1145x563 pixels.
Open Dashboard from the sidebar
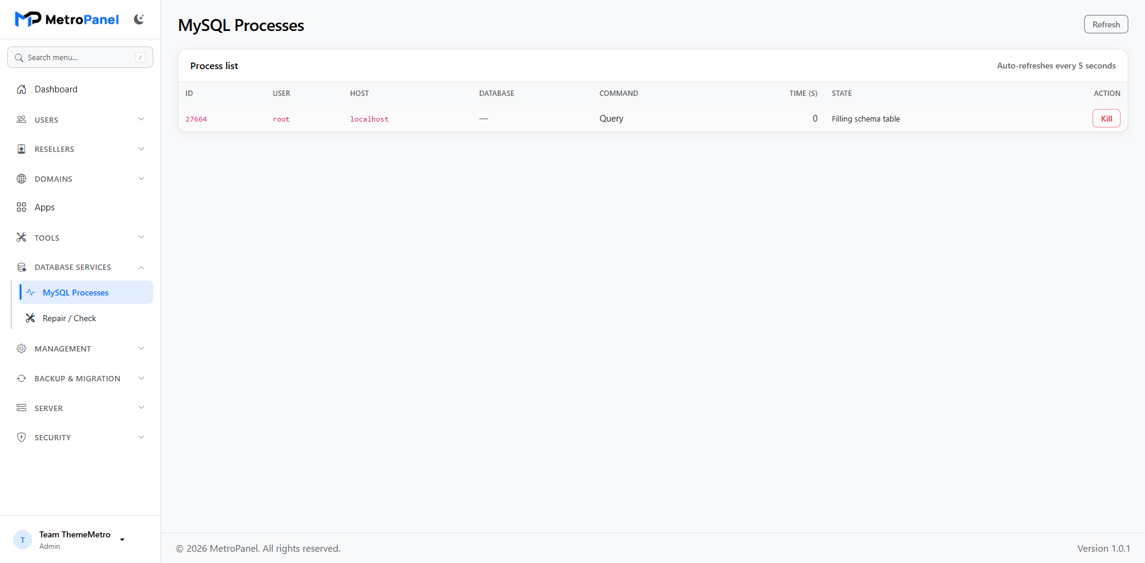(80, 89)
